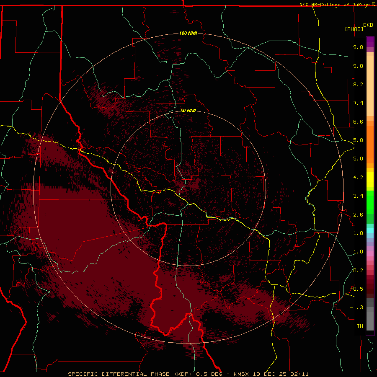The image size is (377, 377).
Task: Click the Specific Differential Phase KMSX caption
Action: (188, 374)
